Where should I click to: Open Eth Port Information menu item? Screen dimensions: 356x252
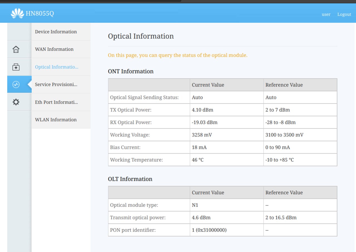point(56,102)
